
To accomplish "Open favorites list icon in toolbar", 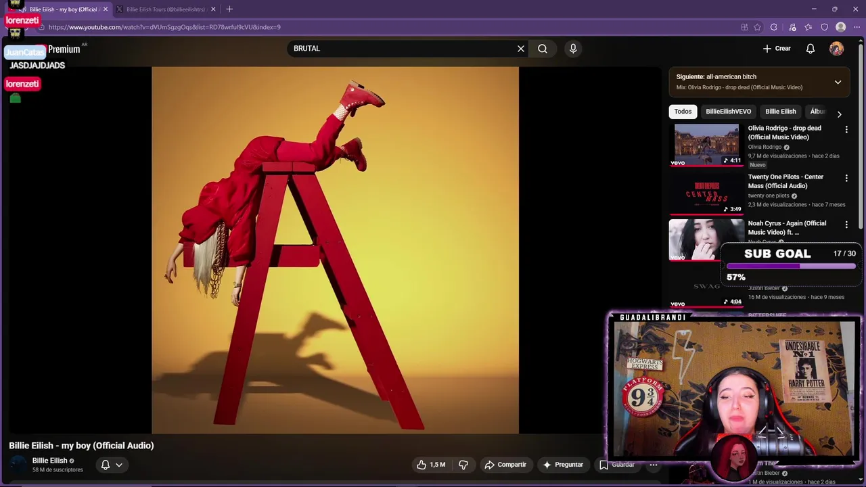I will (x=808, y=27).
